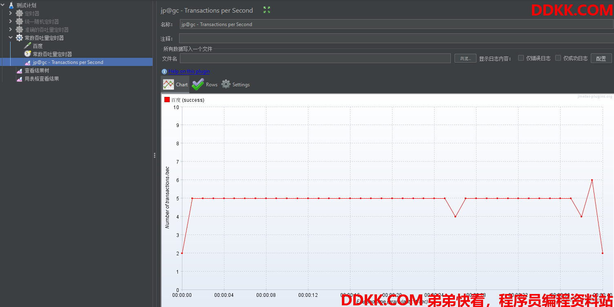Image resolution: width=614 pixels, height=307 pixels.
Task: Click the 配置 configure button
Action: pyautogui.click(x=601, y=58)
